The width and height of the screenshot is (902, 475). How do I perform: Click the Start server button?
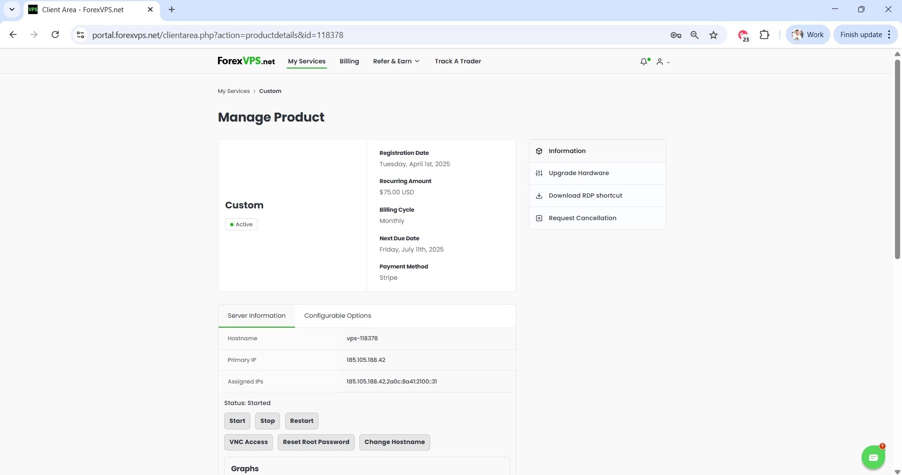point(237,421)
